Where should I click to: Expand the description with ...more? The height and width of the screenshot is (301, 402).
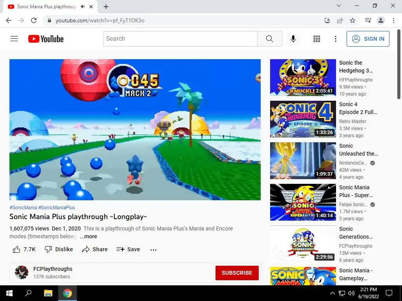88,236
